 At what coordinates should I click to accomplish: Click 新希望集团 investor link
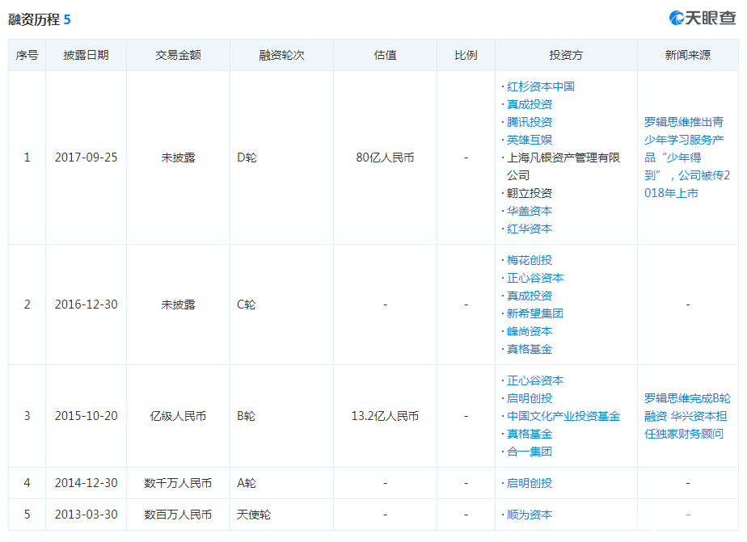click(x=534, y=313)
